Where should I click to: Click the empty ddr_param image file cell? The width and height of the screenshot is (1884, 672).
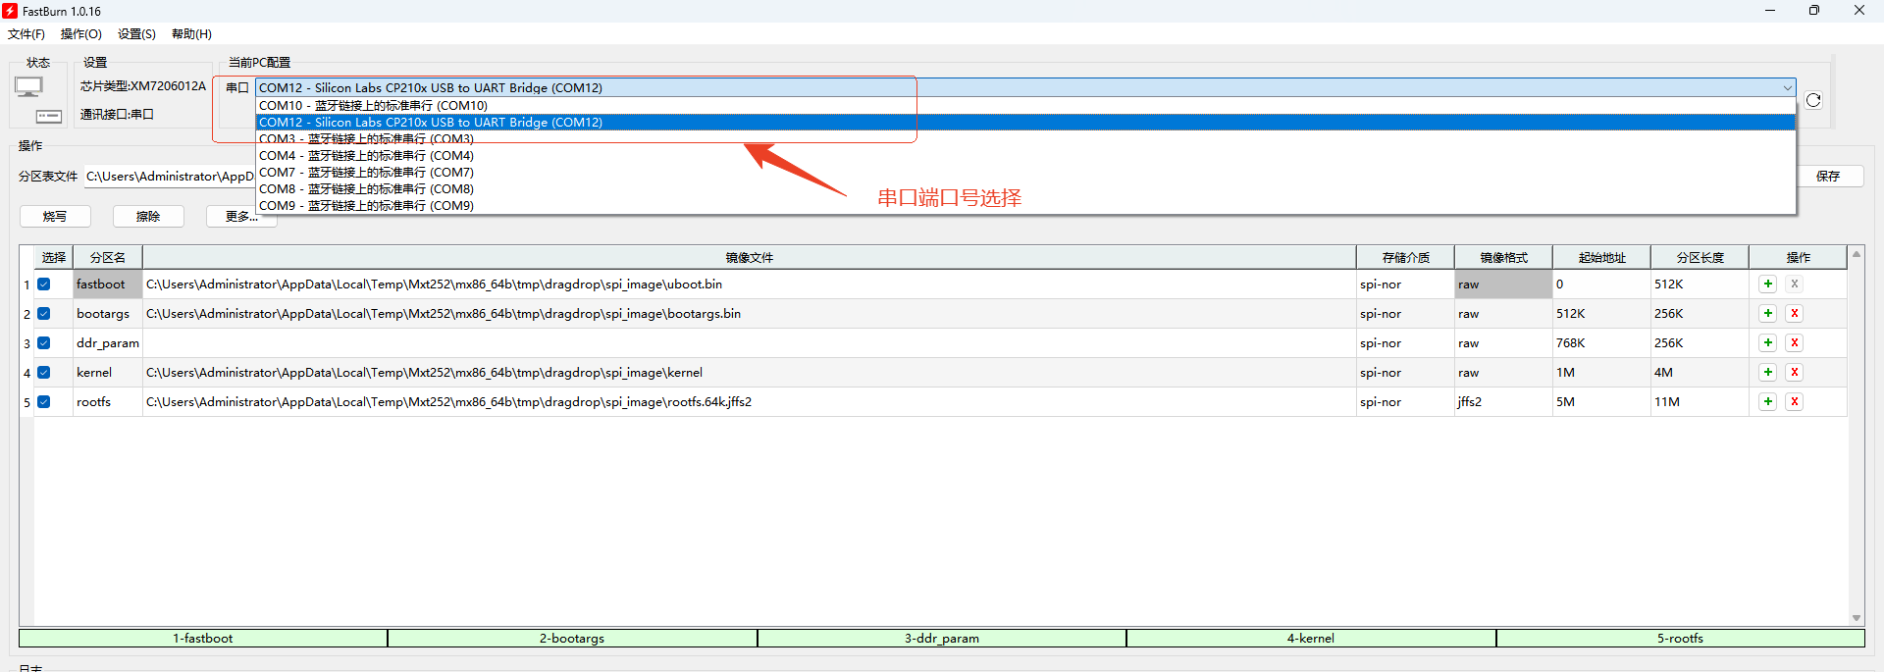click(750, 343)
